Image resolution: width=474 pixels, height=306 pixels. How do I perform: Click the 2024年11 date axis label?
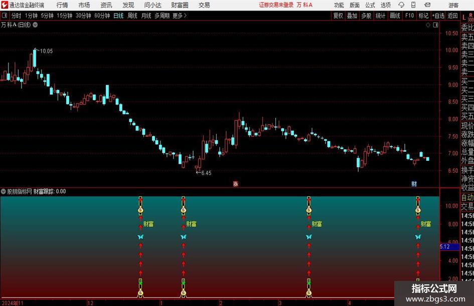(13, 303)
